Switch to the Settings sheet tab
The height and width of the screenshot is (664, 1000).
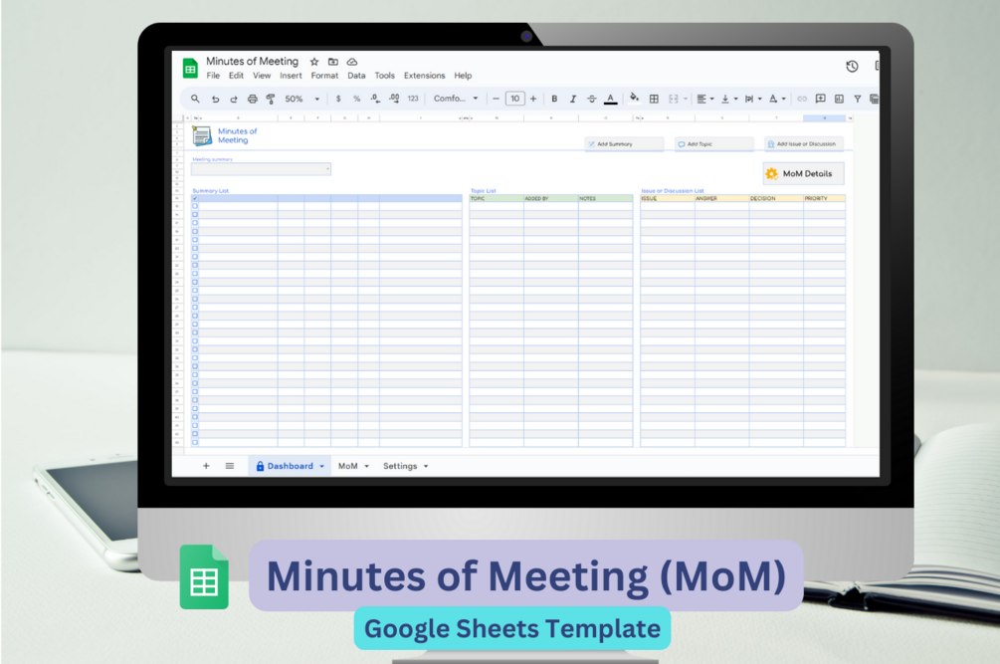[x=400, y=466]
